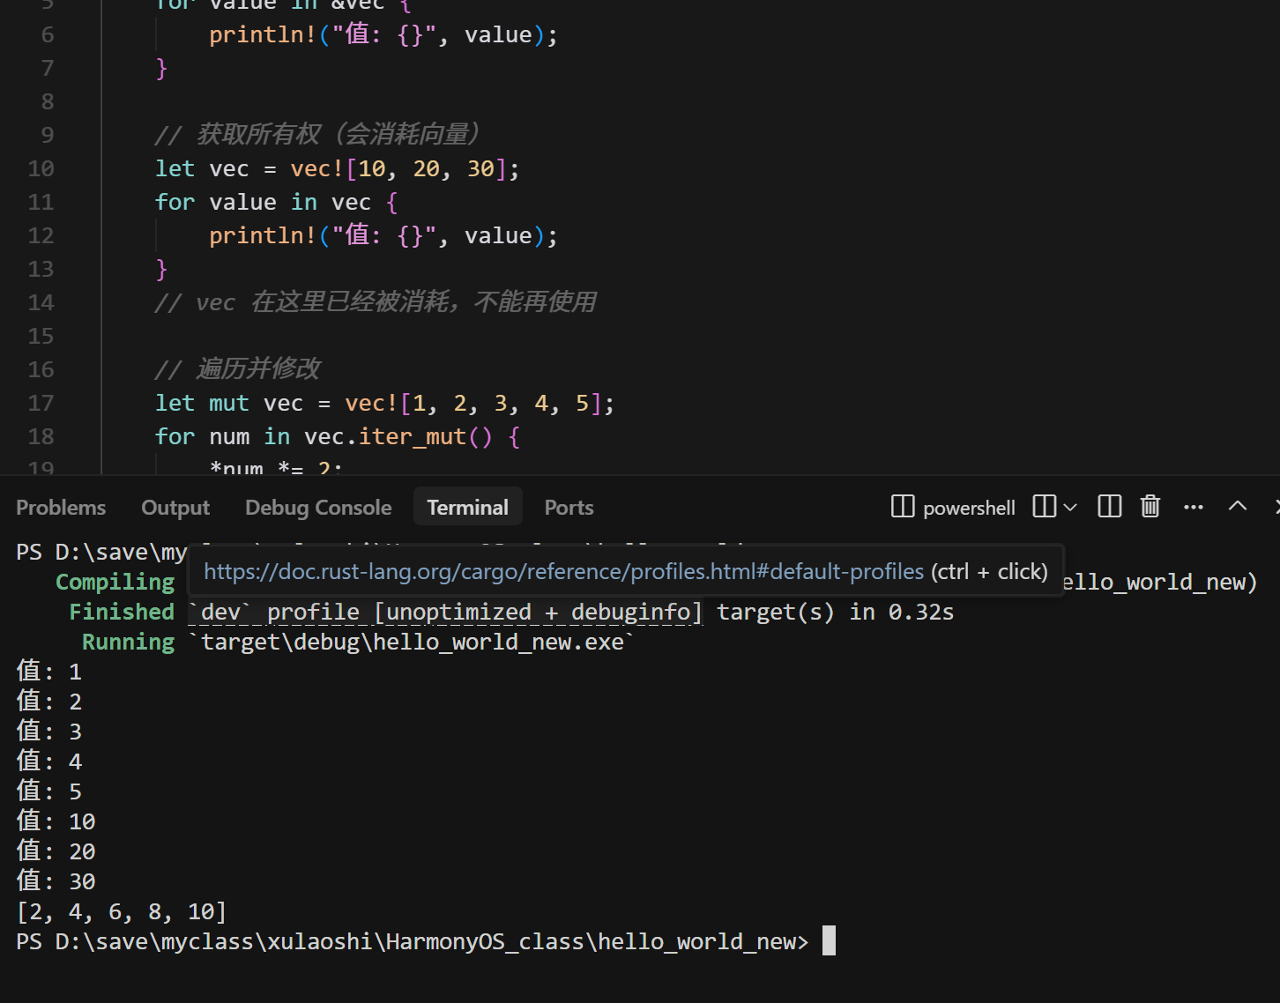Viewport: 1280px width, 1003px height.
Task: Click the code "for value in vec {"
Action: coord(277,203)
